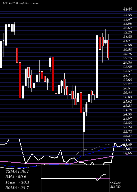Click the 33.47 price axis label

pyautogui.click(x=128, y=19)
